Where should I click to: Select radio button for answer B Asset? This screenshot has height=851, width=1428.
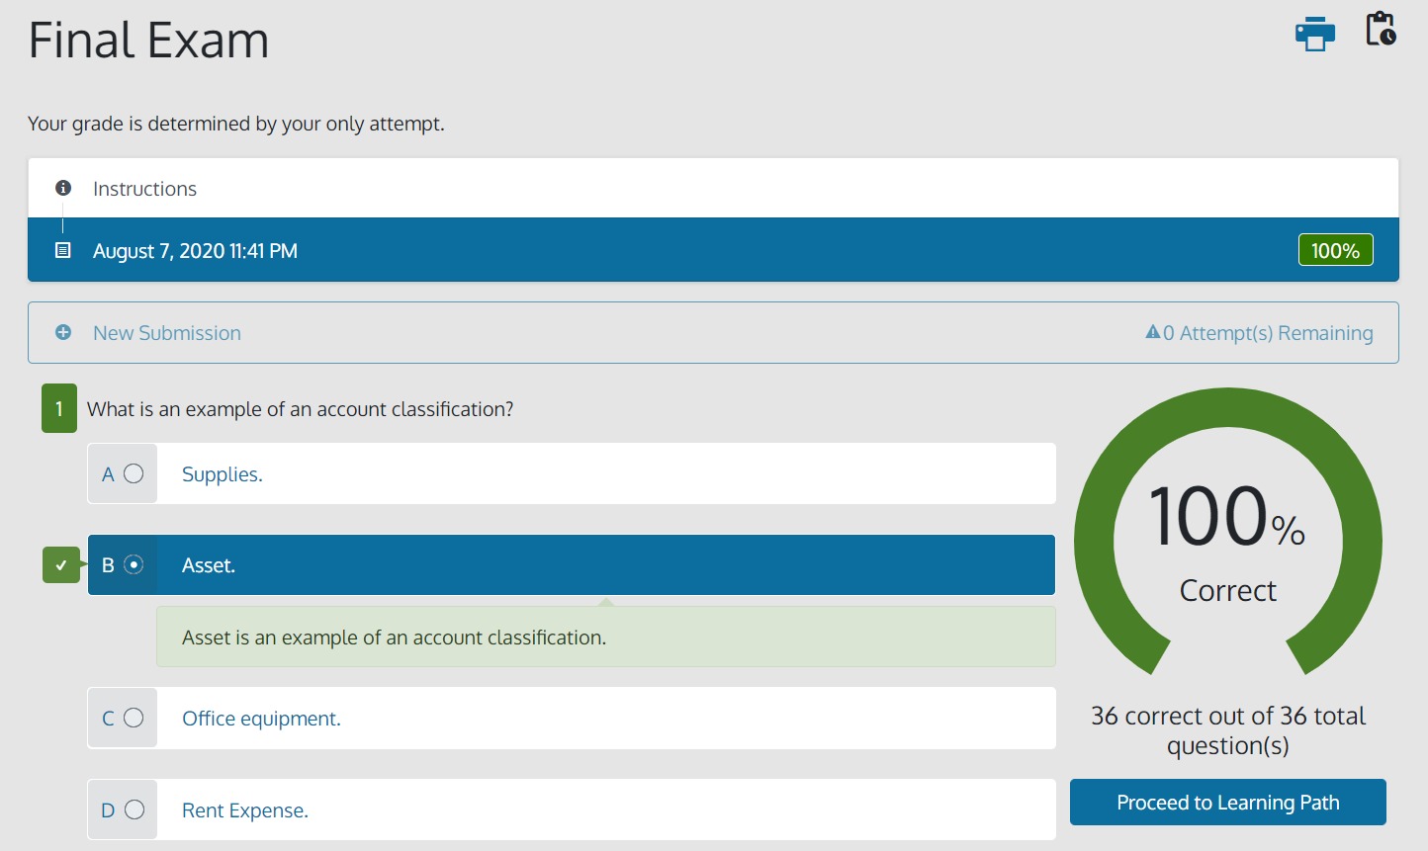pos(134,564)
